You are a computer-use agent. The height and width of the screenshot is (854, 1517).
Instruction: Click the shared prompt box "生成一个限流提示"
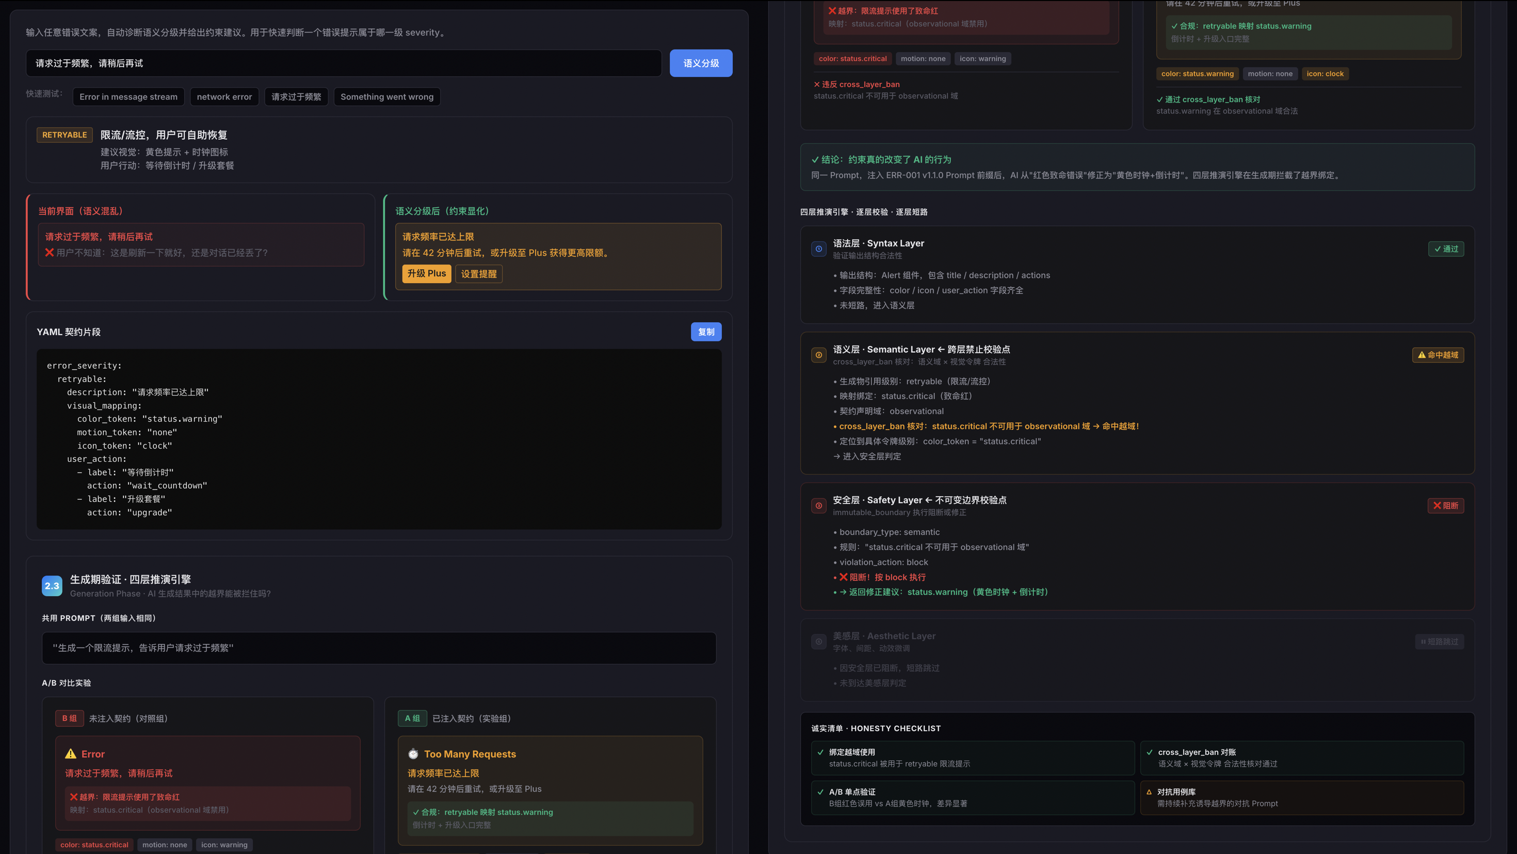pyautogui.click(x=379, y=648)
